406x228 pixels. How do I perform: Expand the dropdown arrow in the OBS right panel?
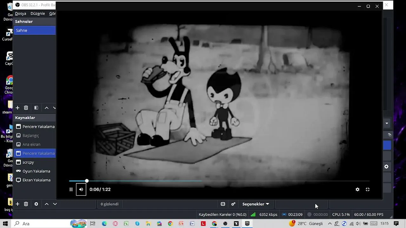[387, 123]
